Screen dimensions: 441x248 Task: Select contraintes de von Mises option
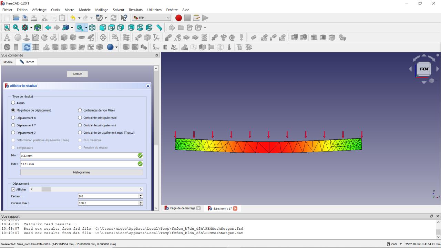80,110
